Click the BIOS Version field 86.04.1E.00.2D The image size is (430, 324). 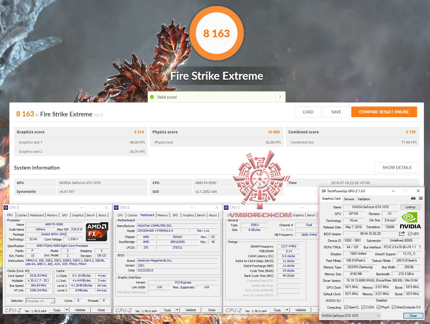coord(370,234)
